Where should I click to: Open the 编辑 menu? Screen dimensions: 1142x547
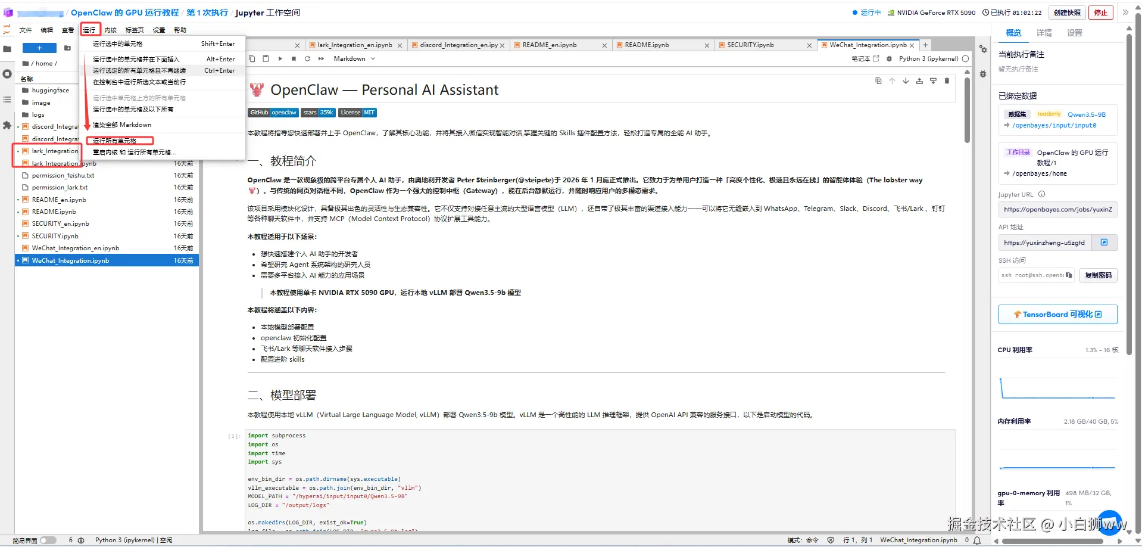[x=47, y=30]
